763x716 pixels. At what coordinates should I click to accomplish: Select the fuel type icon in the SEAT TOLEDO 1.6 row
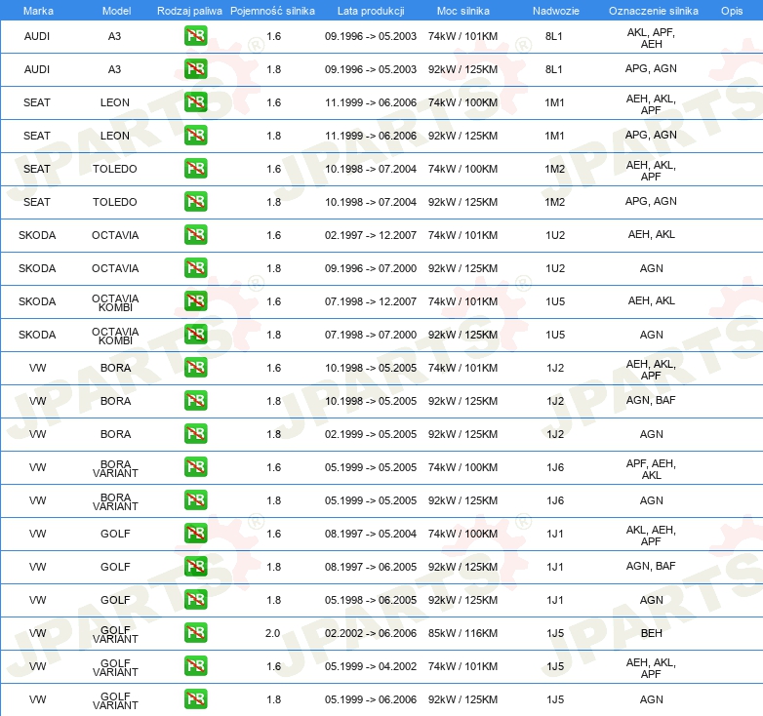195,169
